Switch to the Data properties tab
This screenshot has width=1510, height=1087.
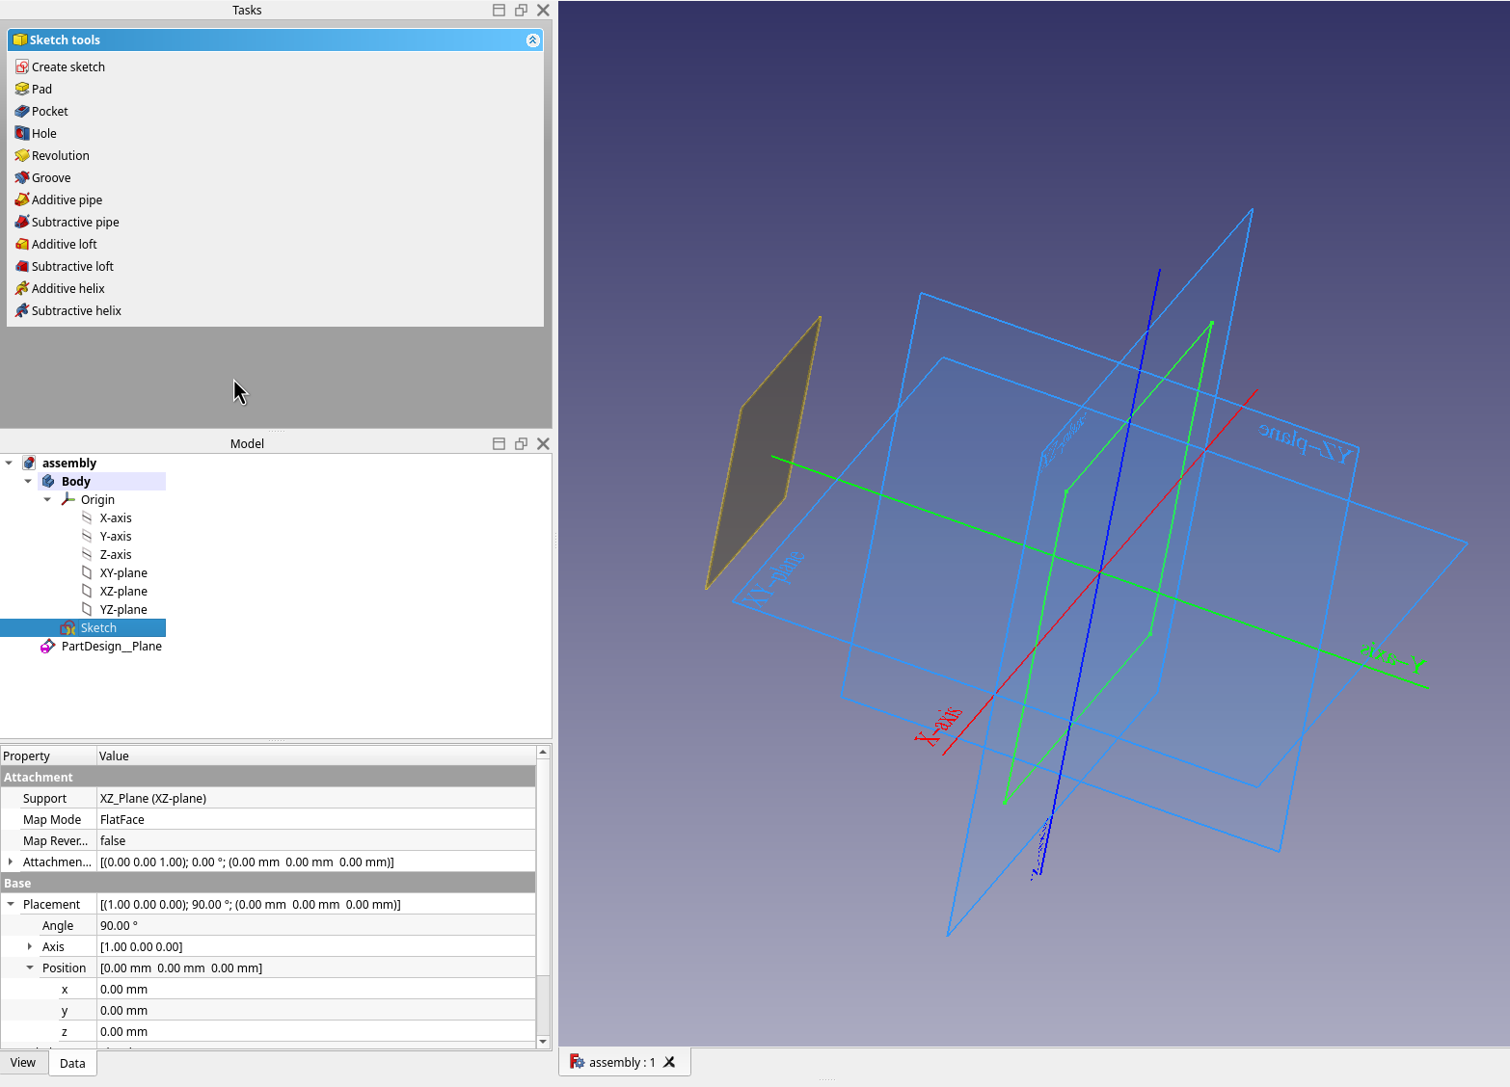pos(72,1063)
